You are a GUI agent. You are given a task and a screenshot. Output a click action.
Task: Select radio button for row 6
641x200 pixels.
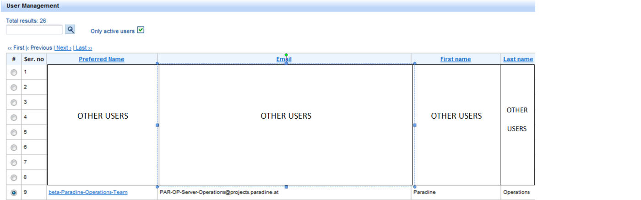point(14,147)
